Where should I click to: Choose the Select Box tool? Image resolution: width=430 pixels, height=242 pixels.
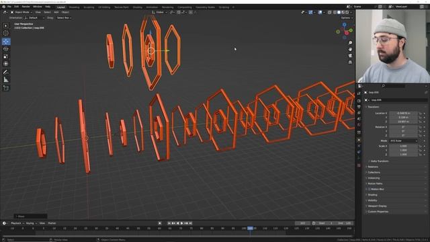[x=6, y=26]
